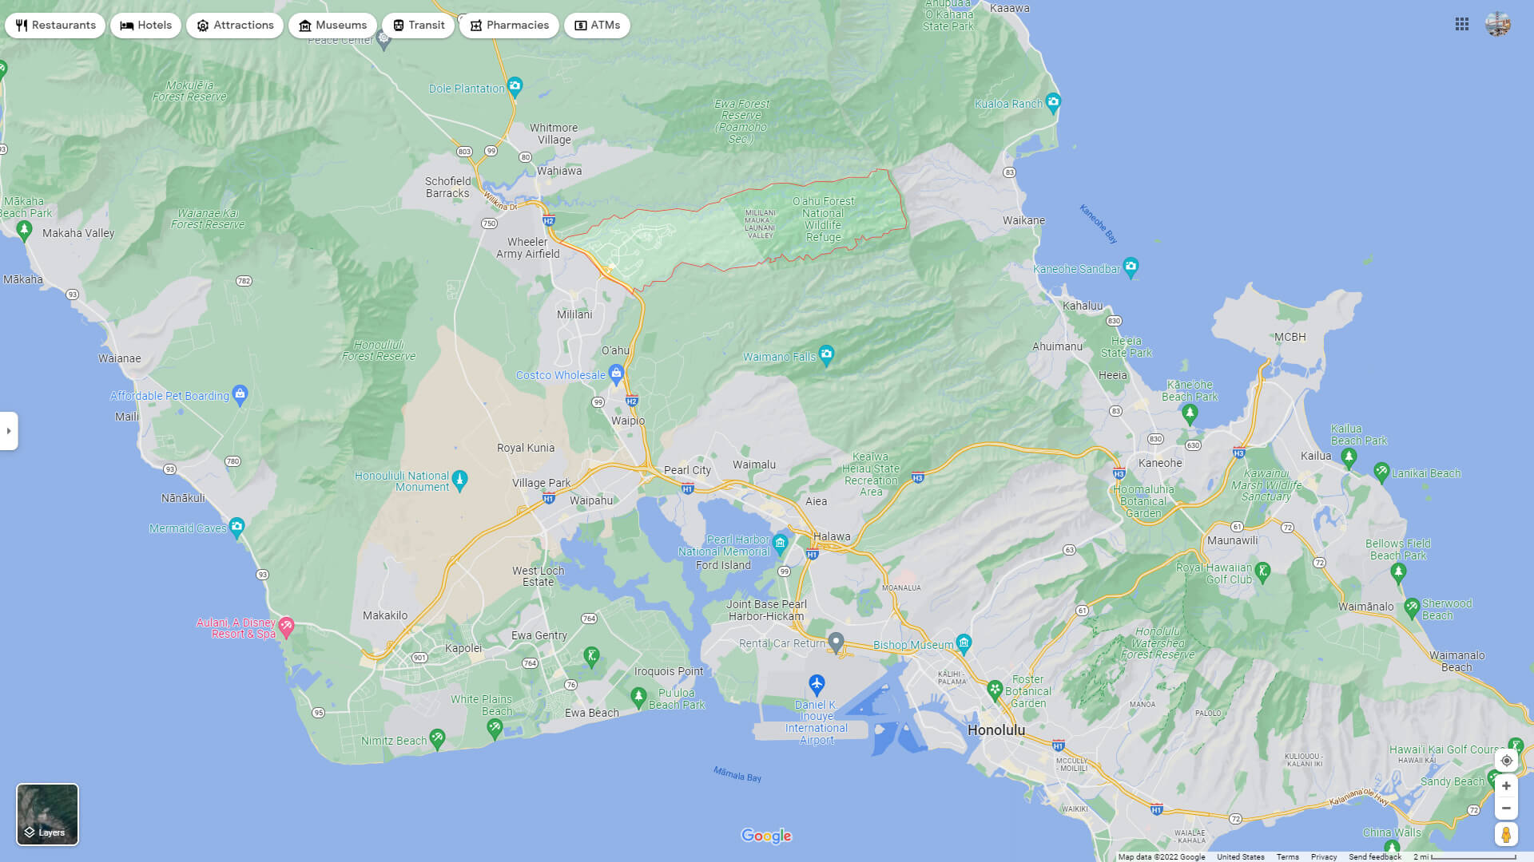Click the Send feedback link
1534x862 pixels.
pyautogui.click(x=1374, y=856)
